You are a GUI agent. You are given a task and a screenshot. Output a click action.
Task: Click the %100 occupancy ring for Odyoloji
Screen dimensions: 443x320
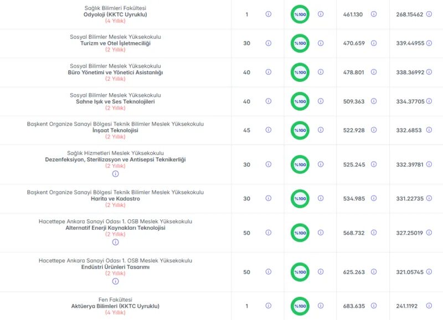(x=300, y=14)
